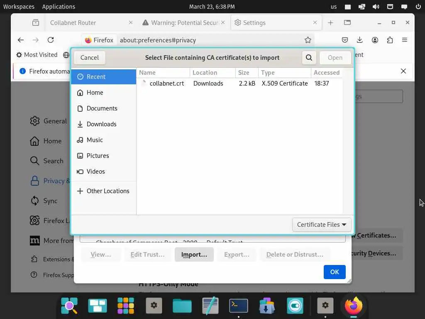Go back with the back arrow
The width and height of the screenshot is (425, 319).
pyautogui.click(x=21, y=40)
